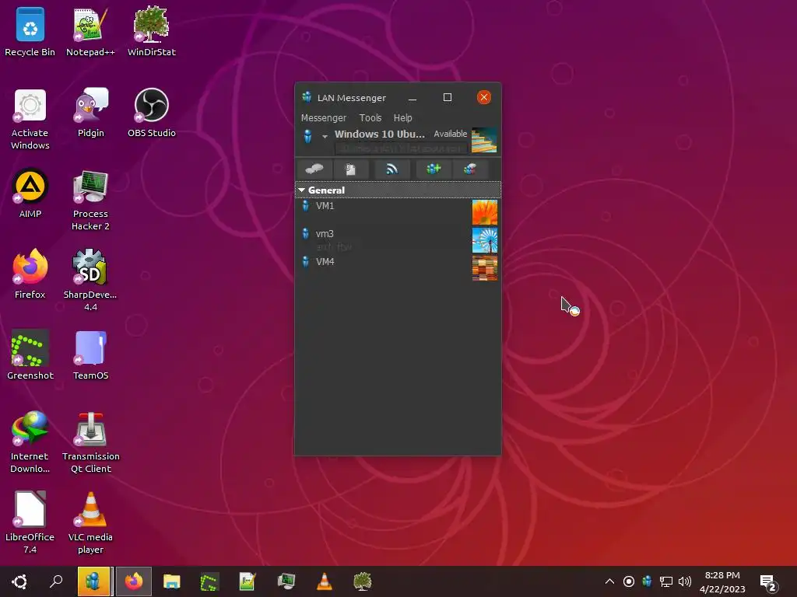Click Process Hacker taskbar icon

[286, 581]
